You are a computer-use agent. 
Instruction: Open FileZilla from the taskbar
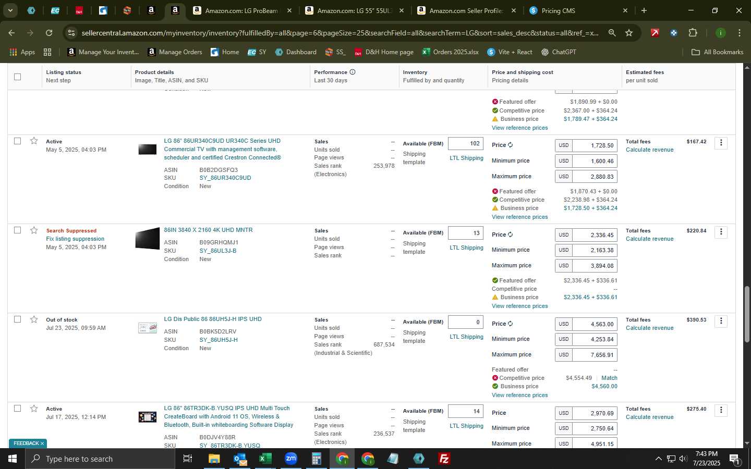tap(444, 459)
